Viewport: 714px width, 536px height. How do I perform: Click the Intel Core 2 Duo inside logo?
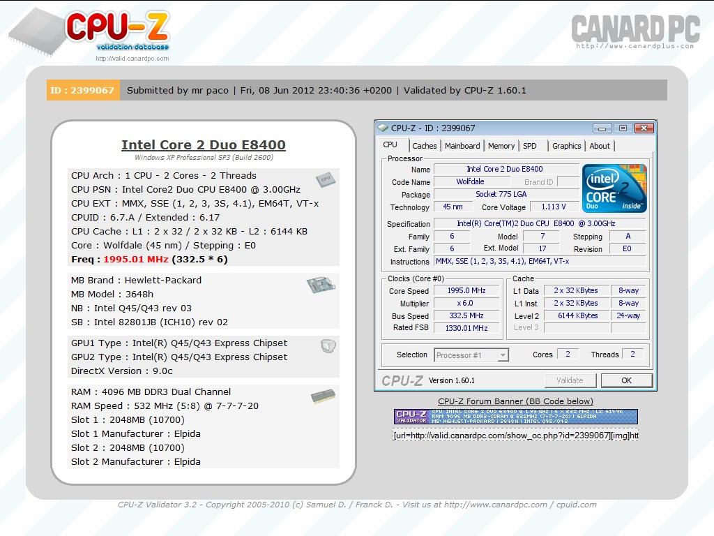click(614, 188)
